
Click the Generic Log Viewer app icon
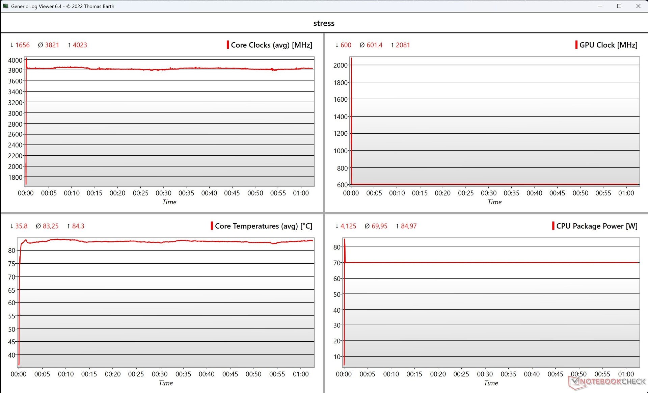point(5,6)
